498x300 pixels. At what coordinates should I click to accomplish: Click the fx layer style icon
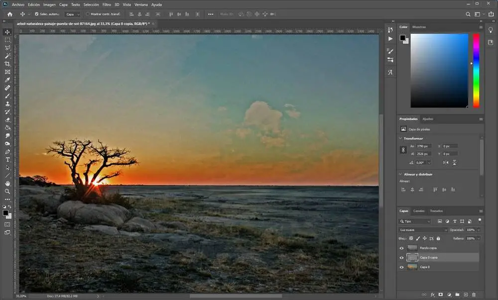432,295
